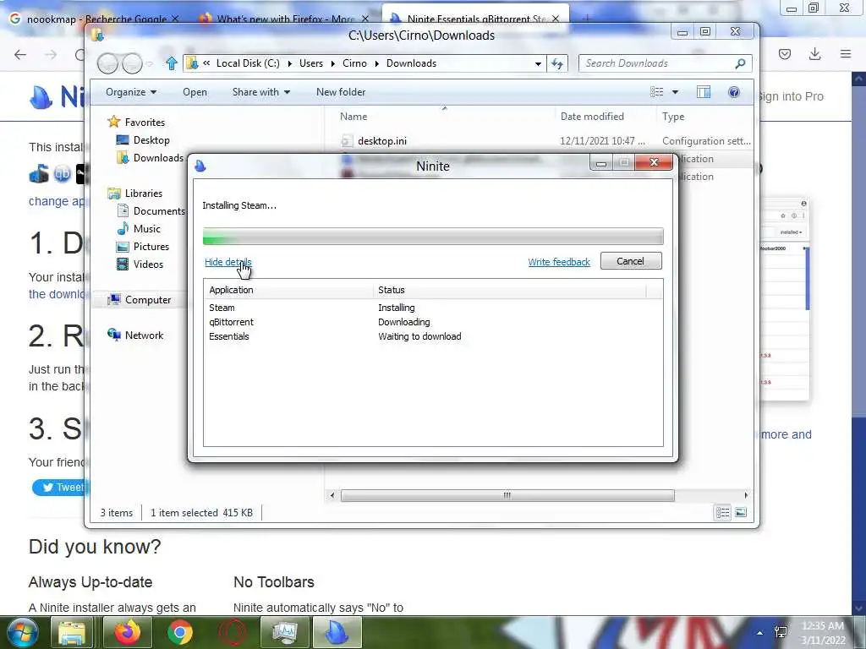Viewport: 866px width, 649px height.
Task: Click the change view icon in Explorer
Action: (656, 92)
